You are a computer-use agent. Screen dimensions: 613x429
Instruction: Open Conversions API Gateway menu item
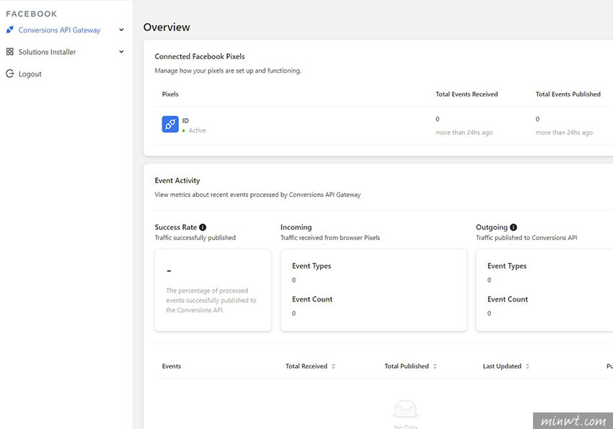tap(59, 30)
